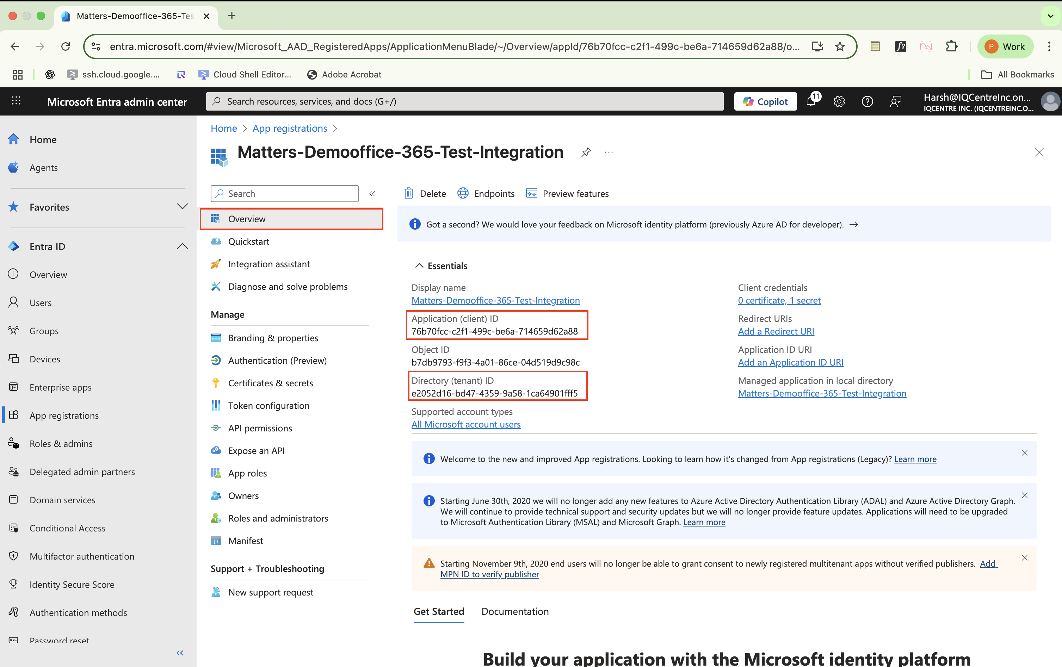
Task: Open the Endpoints panel
Action: click(x=486, y=194)
